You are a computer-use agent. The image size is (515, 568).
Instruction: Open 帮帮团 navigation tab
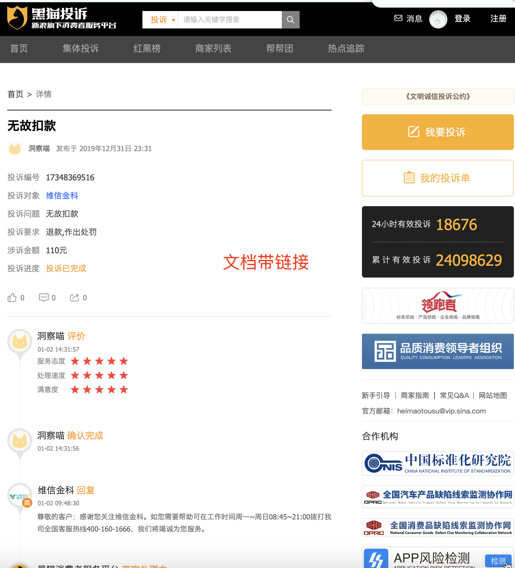point(280,49)
